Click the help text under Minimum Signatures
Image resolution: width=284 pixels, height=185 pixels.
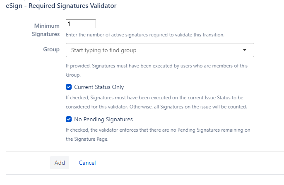145,35
